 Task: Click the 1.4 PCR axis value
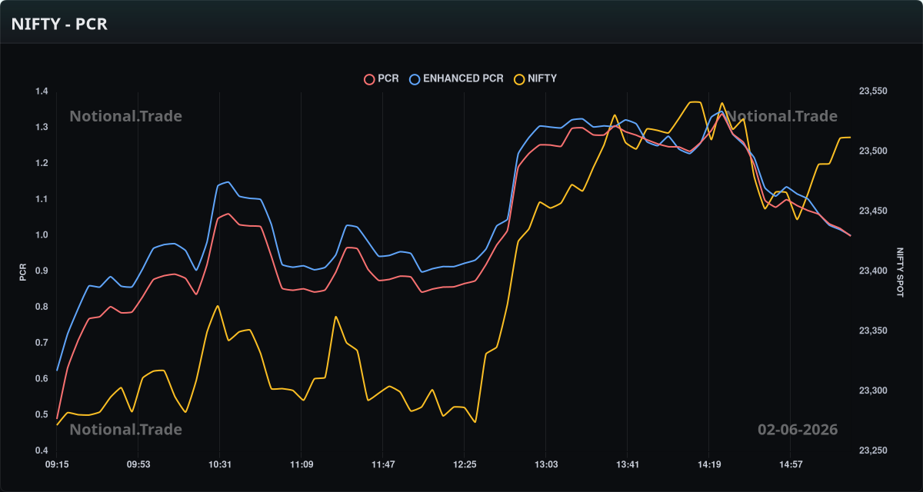click(x=42, y=91)
